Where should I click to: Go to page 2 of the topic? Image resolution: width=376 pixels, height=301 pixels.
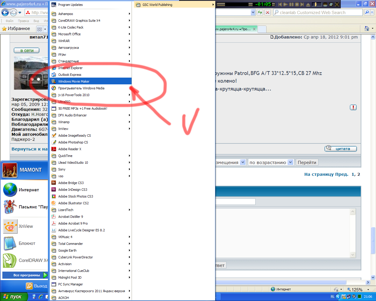coord(359,174)
